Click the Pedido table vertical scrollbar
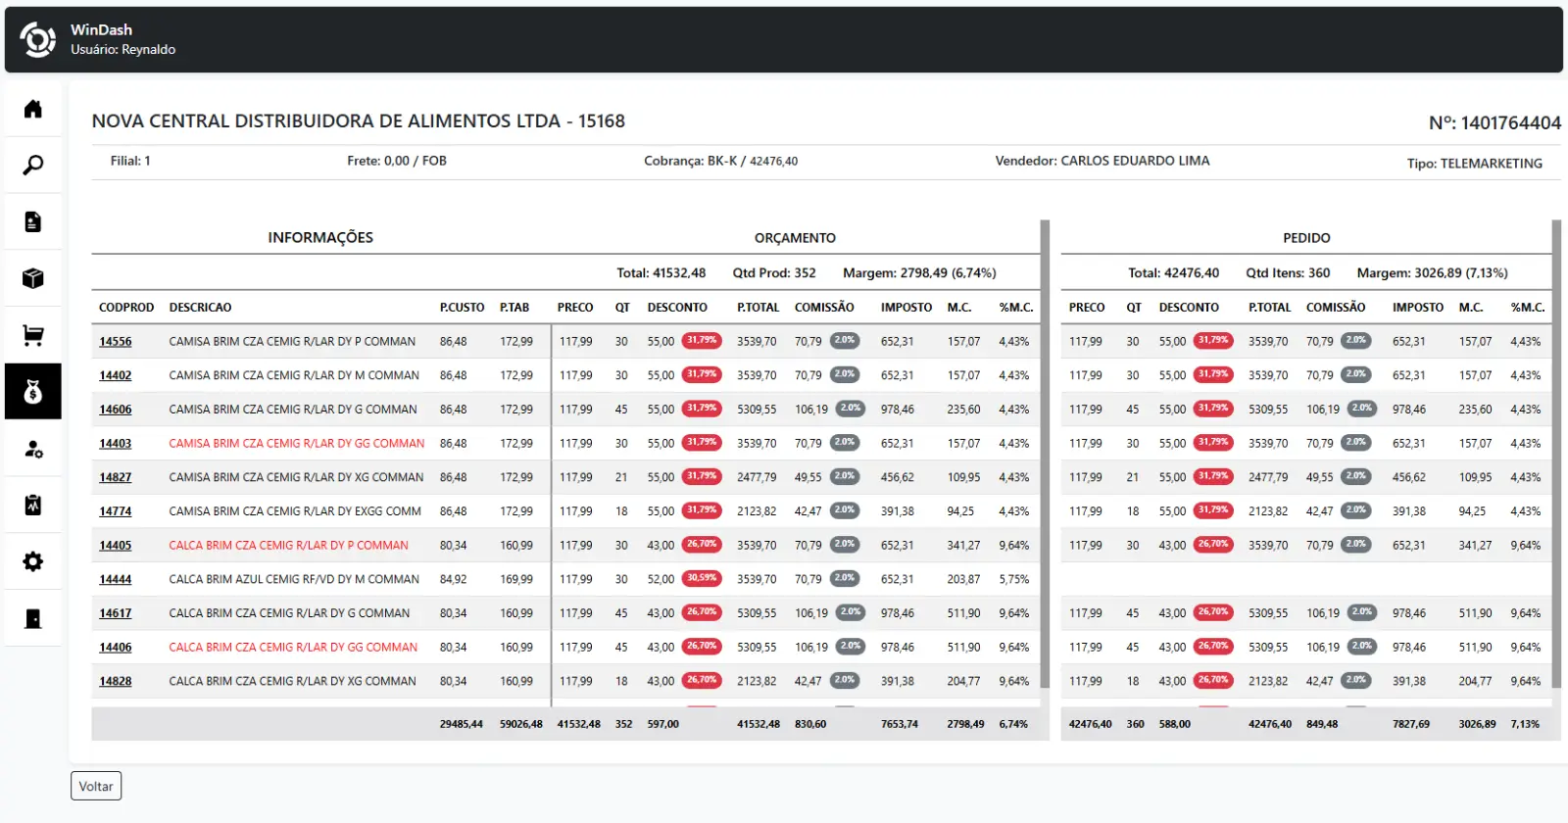1568x823 pixels. [x=1556, y=451]
